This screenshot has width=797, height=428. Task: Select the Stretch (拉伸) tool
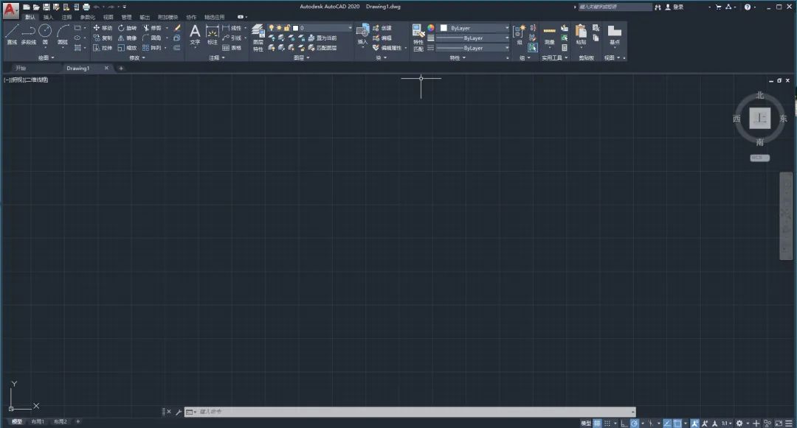[103, 48]
